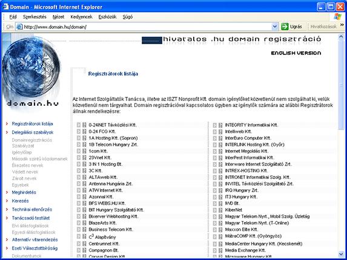
Task: Click the arrow icon beside INTEGRITY Informatikai Kft.
Action: coord(214,125)
